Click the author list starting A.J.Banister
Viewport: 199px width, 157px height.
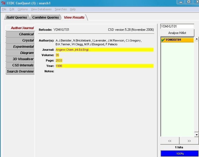pyautogui.click(x=99, y=42)
